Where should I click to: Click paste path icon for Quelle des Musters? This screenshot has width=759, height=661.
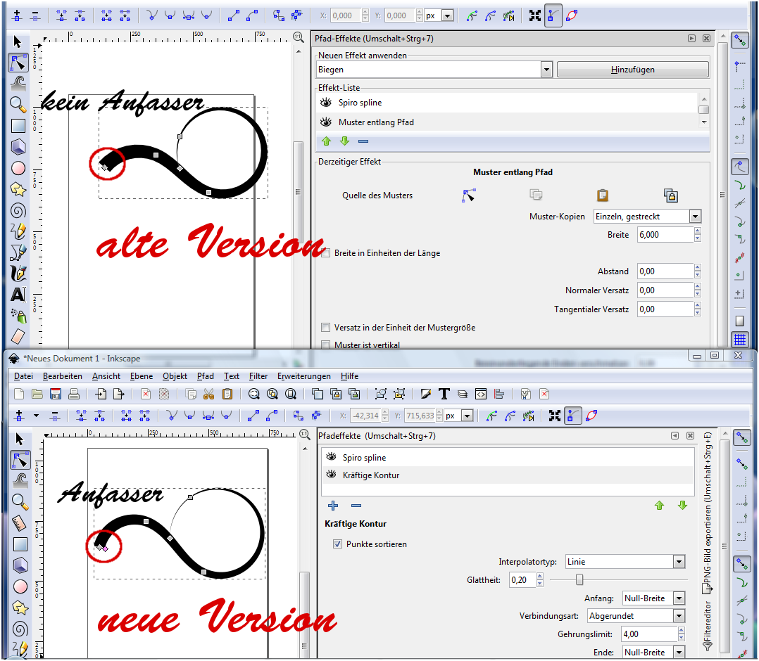point(603,195)
